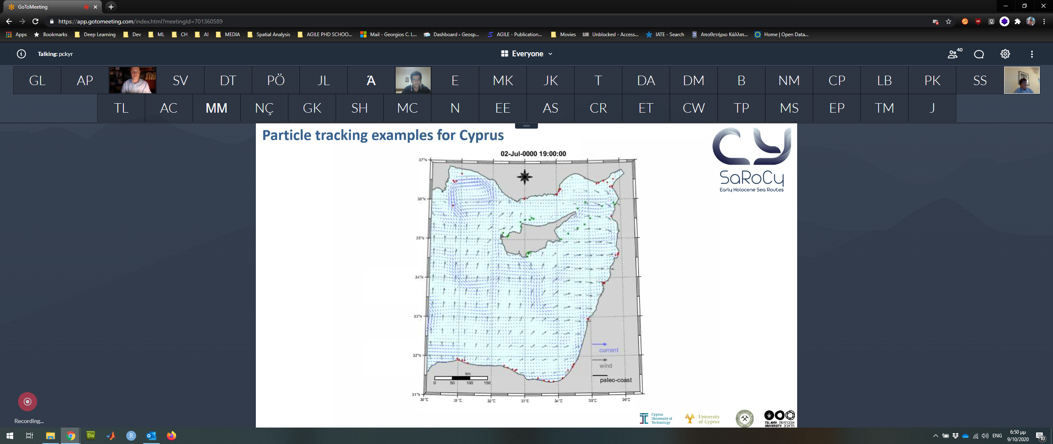Image resolution: width=1053 pixels, height=444 pixels.
Task: Show hidden system tray icons
Action: point(935,436)
